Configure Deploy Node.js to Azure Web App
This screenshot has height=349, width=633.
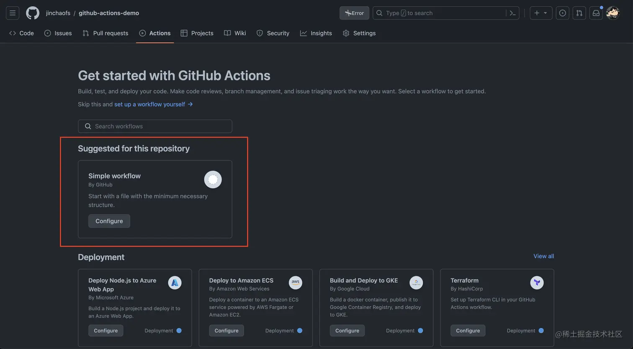coord(106,331)
